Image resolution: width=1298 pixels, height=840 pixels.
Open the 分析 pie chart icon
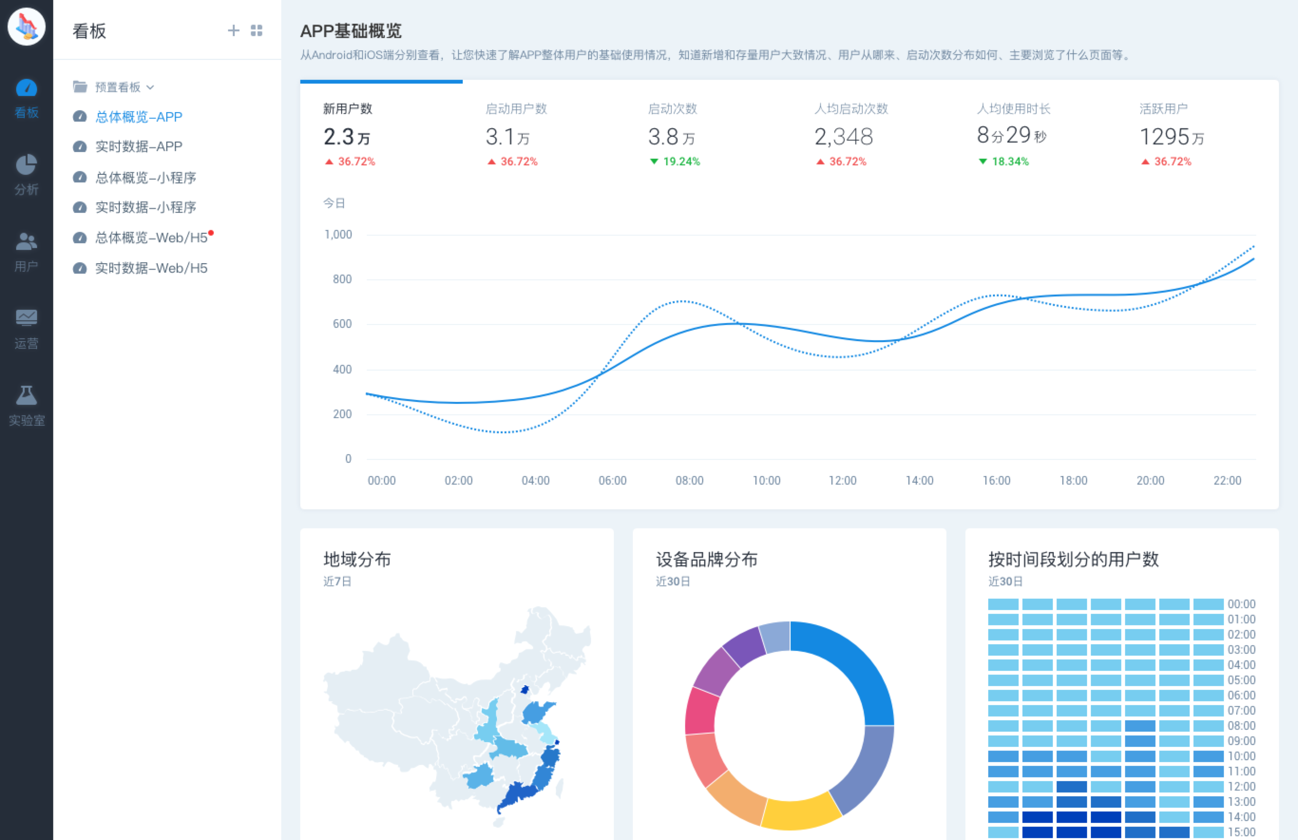[26, 165]
